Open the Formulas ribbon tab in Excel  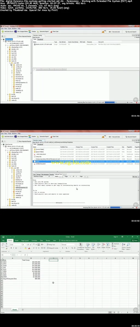pyautogui.click(x=34, y=240)
